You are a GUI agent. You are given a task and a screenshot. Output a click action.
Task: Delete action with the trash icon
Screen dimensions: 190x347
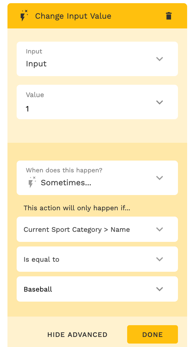coord(169,16)
